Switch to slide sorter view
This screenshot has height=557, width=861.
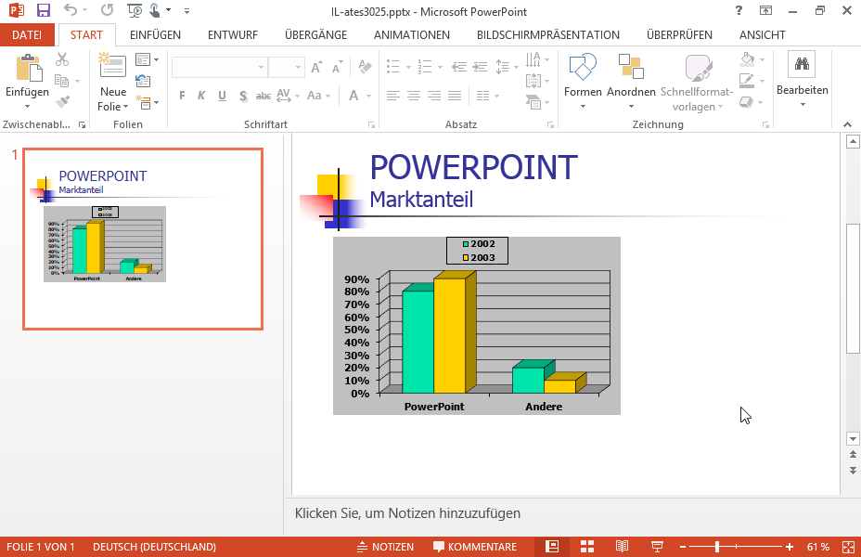coord(587,547)
